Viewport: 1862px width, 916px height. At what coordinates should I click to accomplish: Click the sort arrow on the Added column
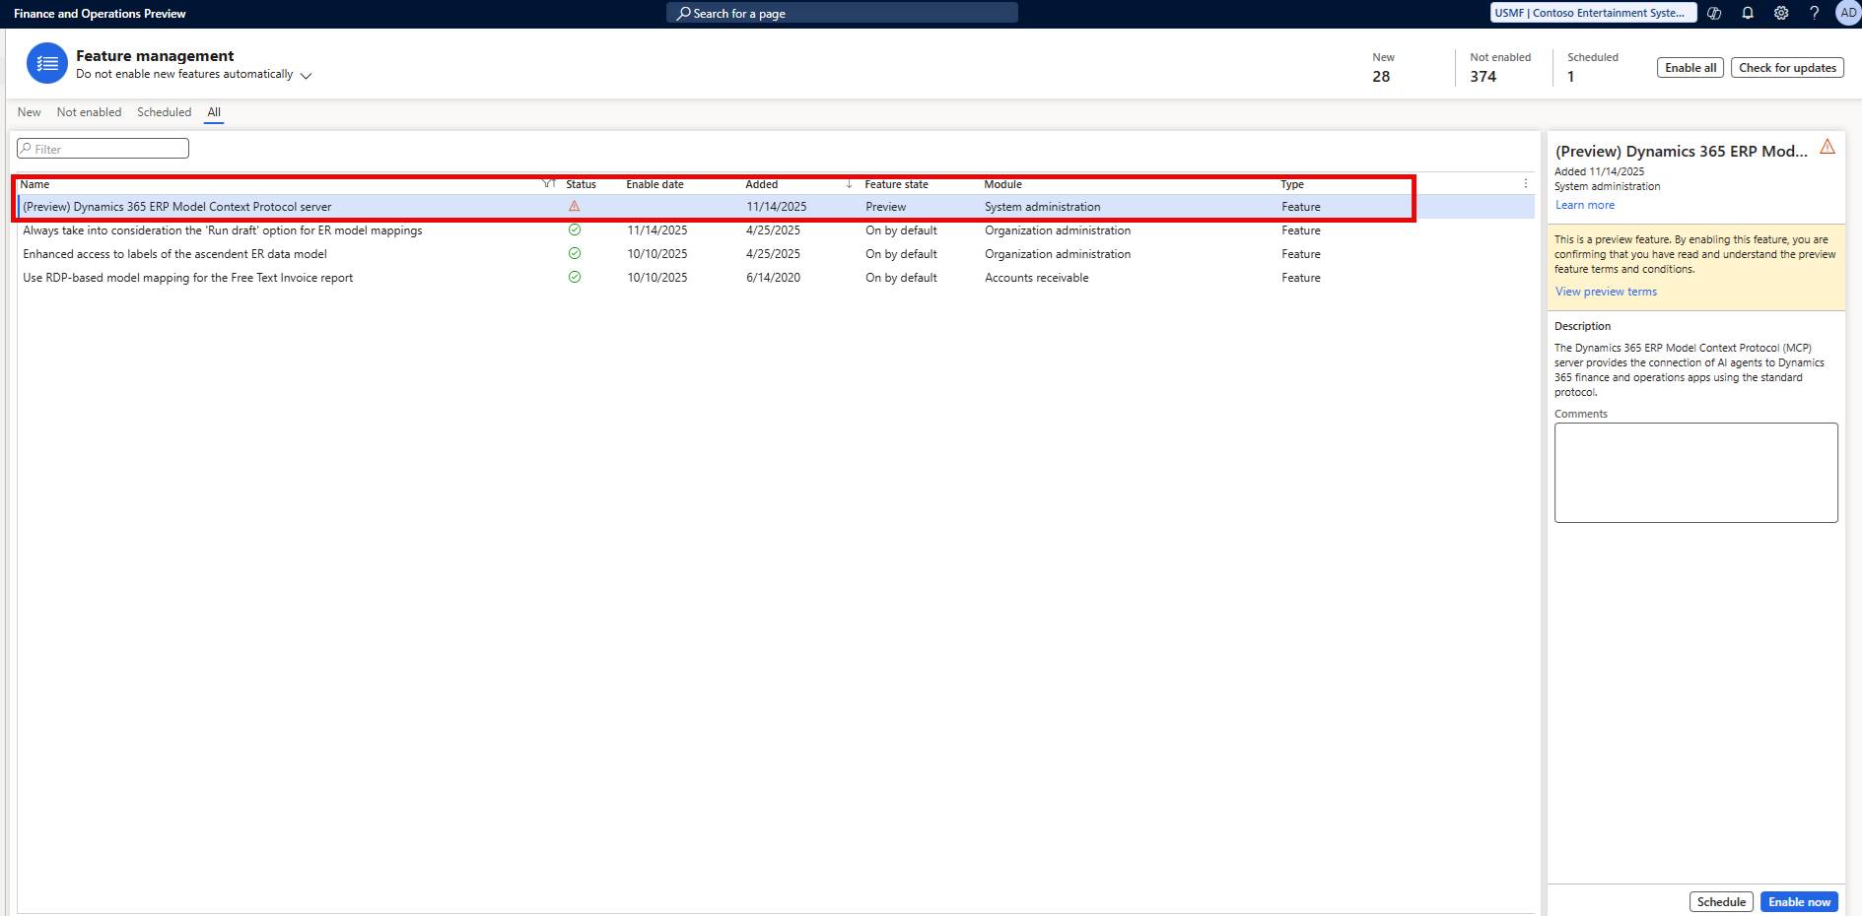point(849,184)
